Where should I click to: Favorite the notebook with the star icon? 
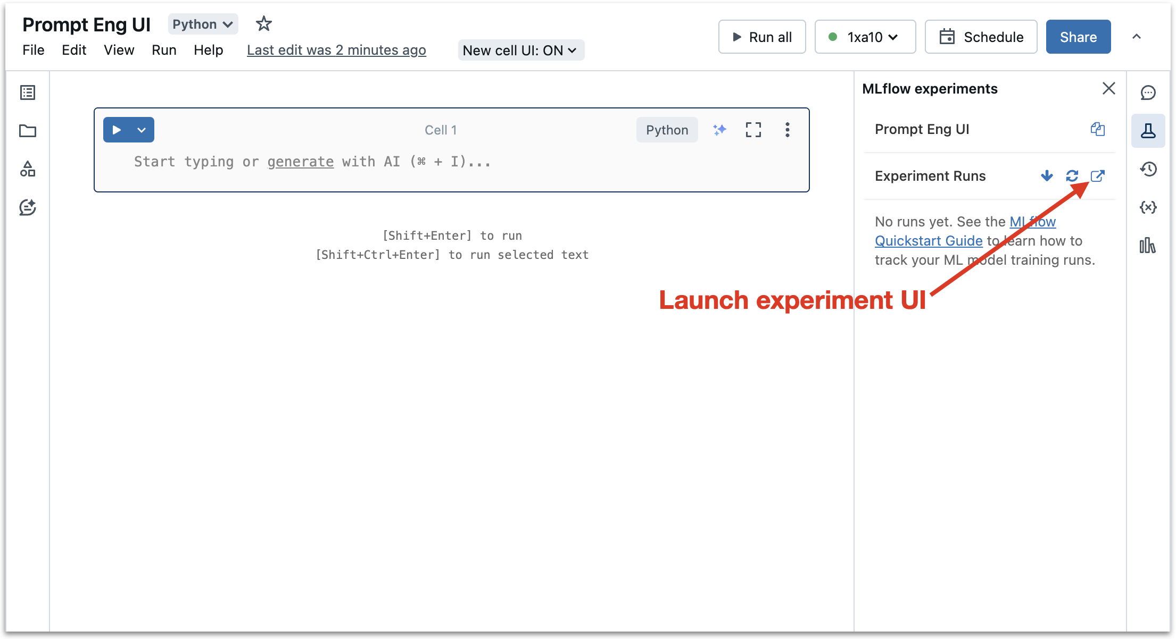pyautogui.click(x=263, y=24)
